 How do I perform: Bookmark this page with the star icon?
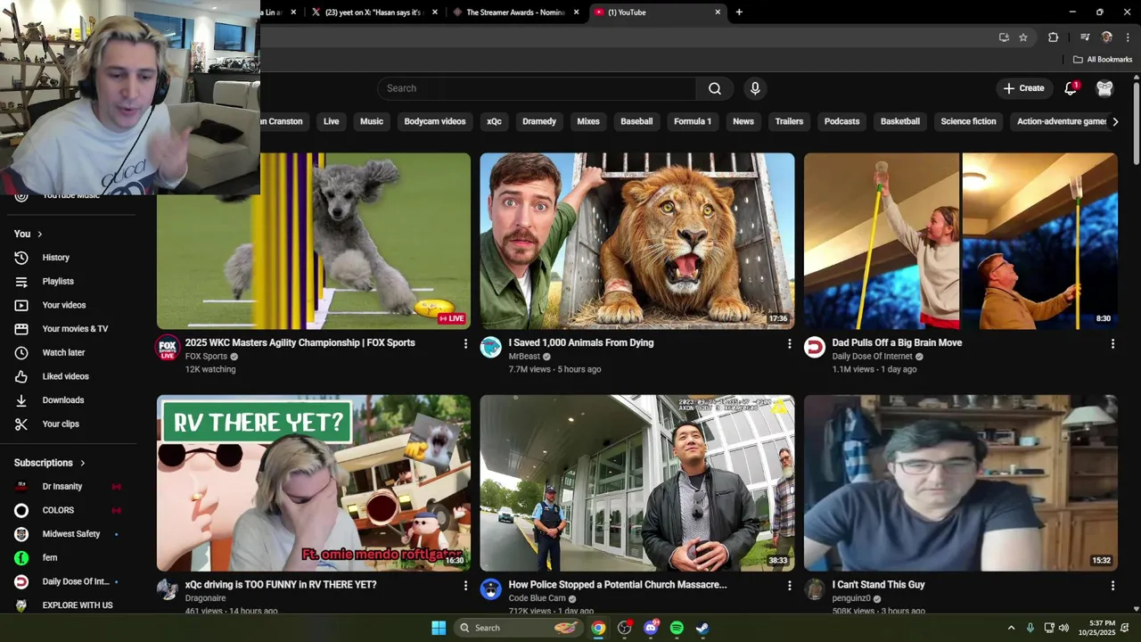(x=1023, y=37)
